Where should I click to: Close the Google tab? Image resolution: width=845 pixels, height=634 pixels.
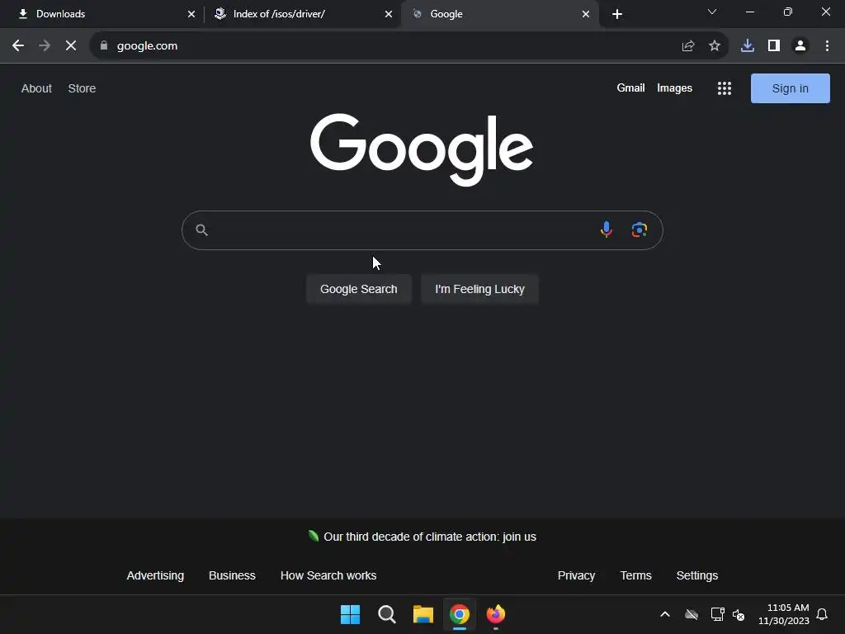(586, 14)
